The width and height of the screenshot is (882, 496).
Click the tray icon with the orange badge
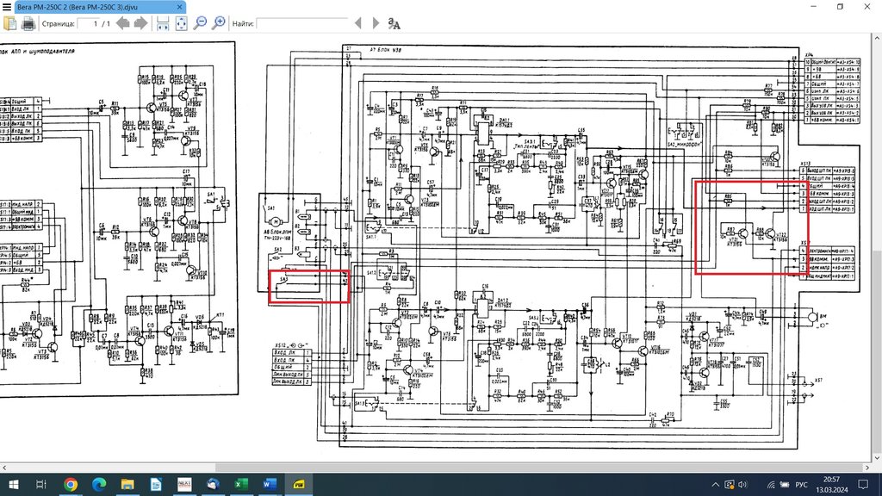click(730, 484)
